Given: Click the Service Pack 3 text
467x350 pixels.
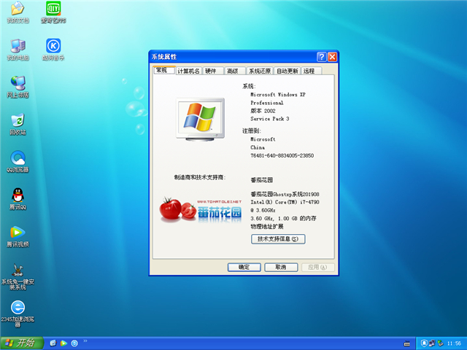Looking at the screenshot, I should 269,119.
